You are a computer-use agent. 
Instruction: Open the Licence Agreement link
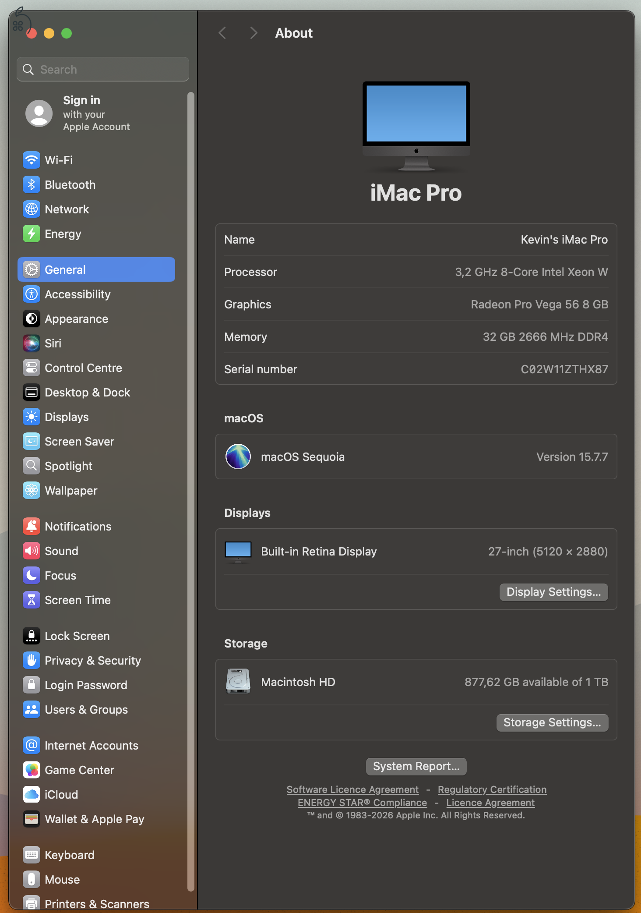(x=490, y=803)
